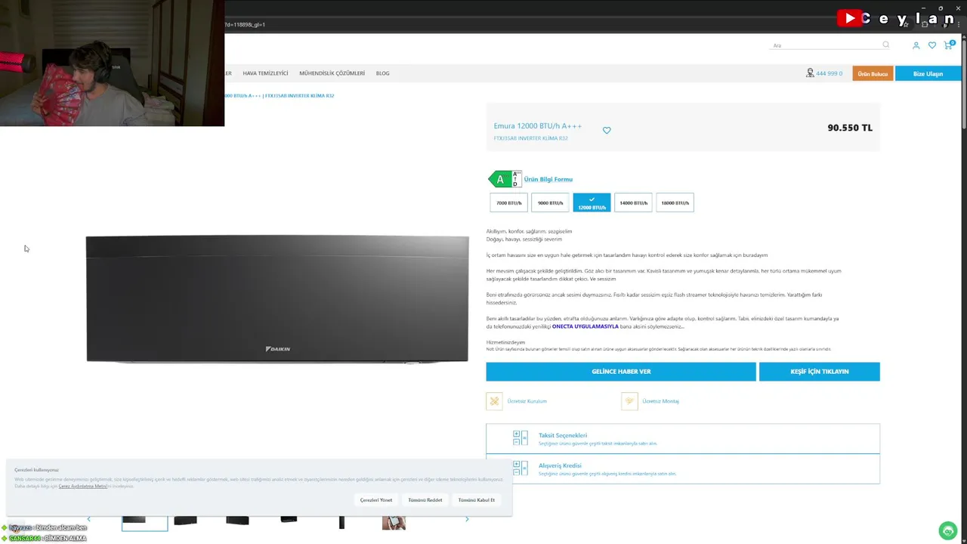Click the Ürün Bulucu button

point(873,73)
